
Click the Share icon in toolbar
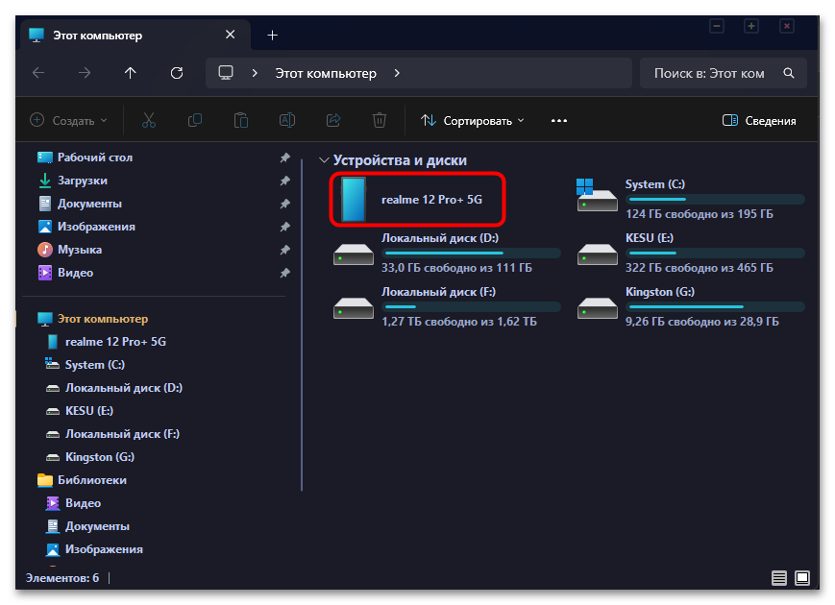click(333, 120)
